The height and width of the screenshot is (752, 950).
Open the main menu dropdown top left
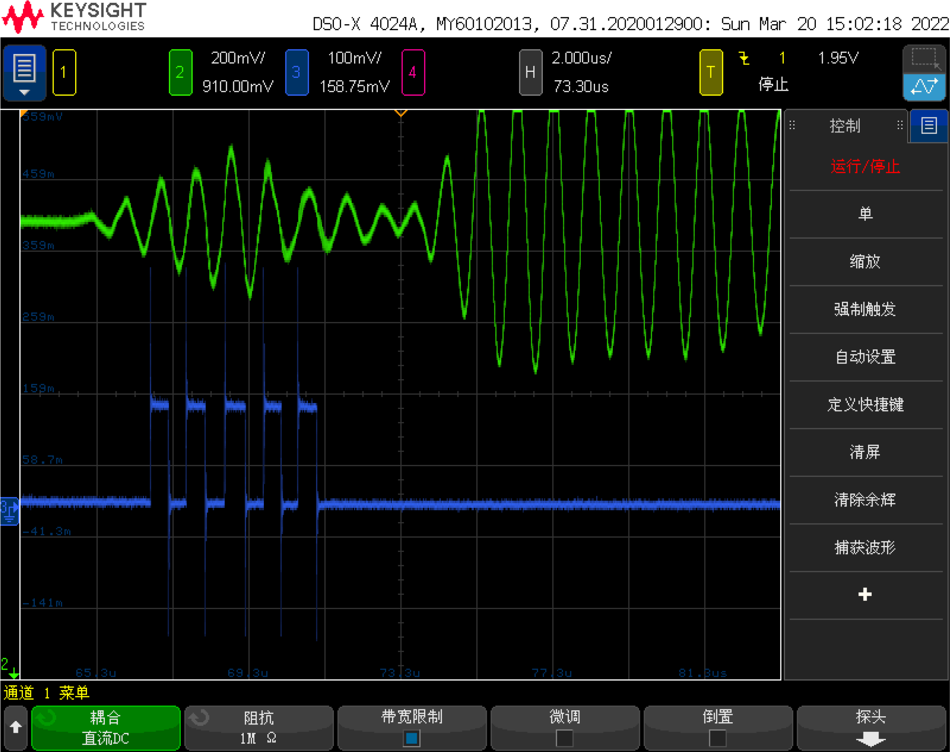click(24, 72)
